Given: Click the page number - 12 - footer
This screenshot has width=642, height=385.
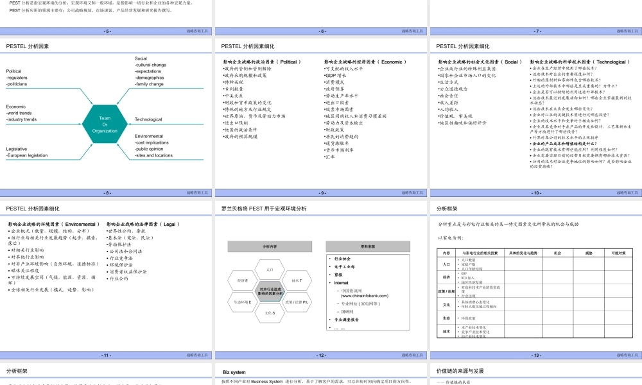Looking at the screenshot, I should (x=321, y=355).
